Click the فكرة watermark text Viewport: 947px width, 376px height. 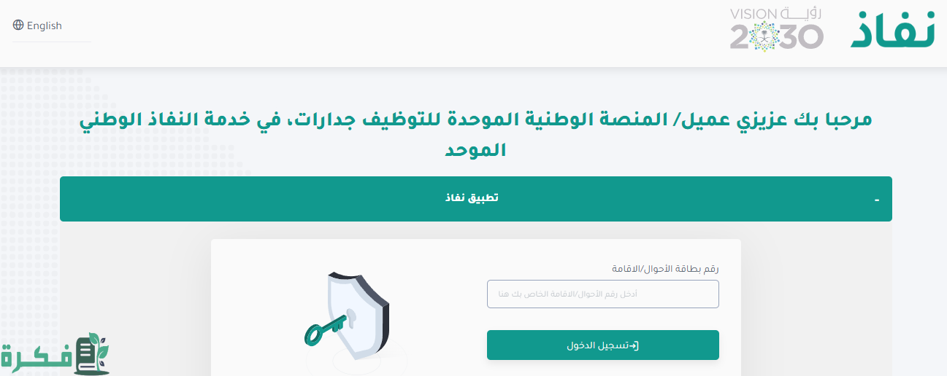point(35,357)
